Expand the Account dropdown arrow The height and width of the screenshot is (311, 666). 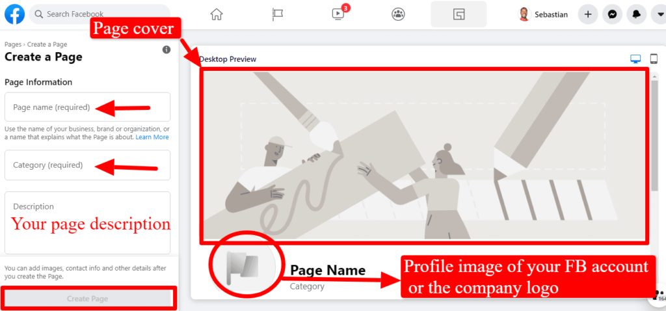coord(659,14)
